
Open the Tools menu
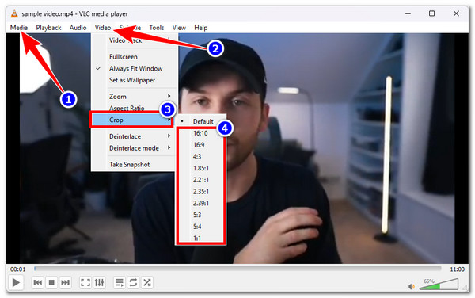156,28
